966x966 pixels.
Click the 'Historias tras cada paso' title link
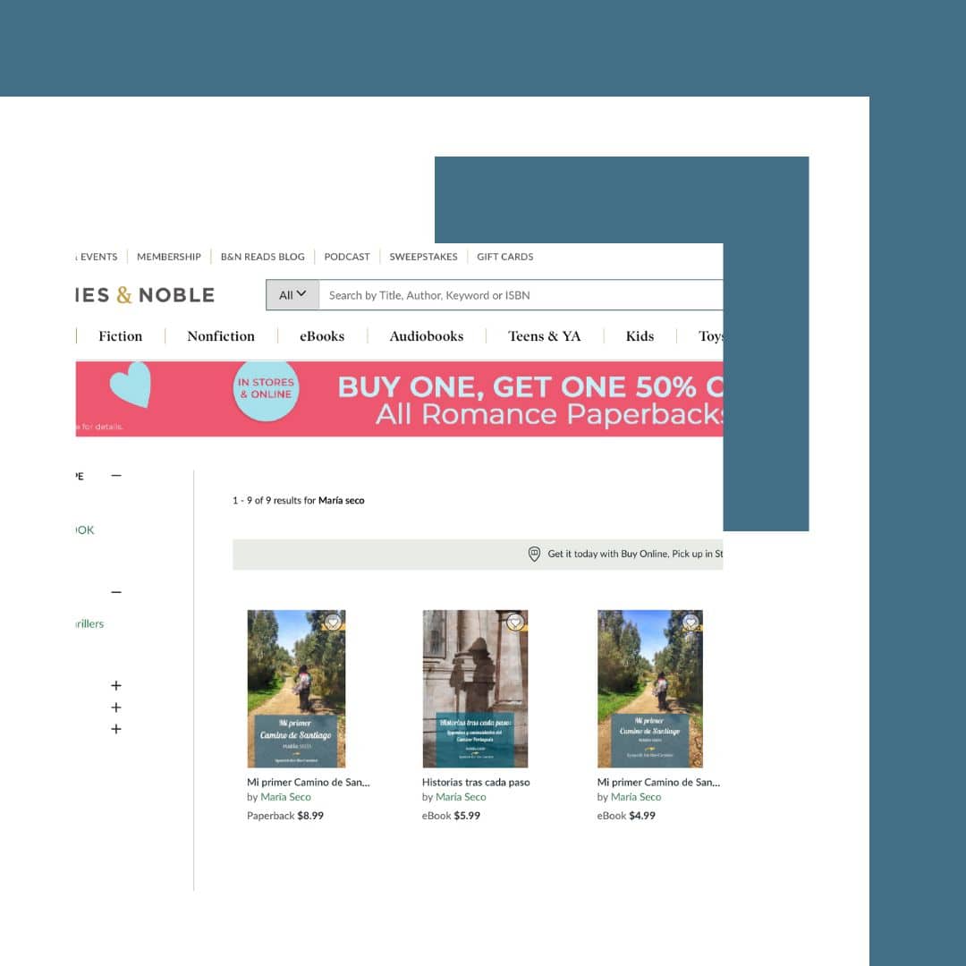(476, 782)
